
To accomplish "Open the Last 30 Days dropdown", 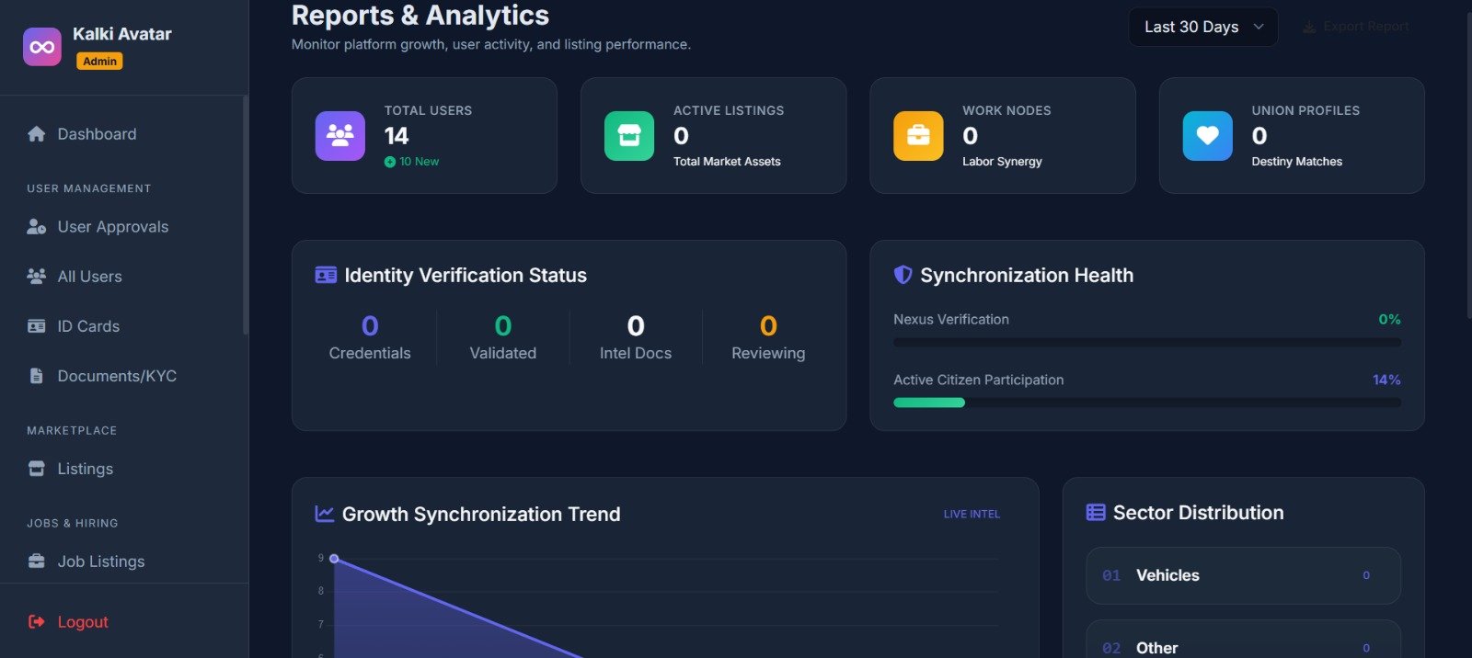I will [1202, 27].
